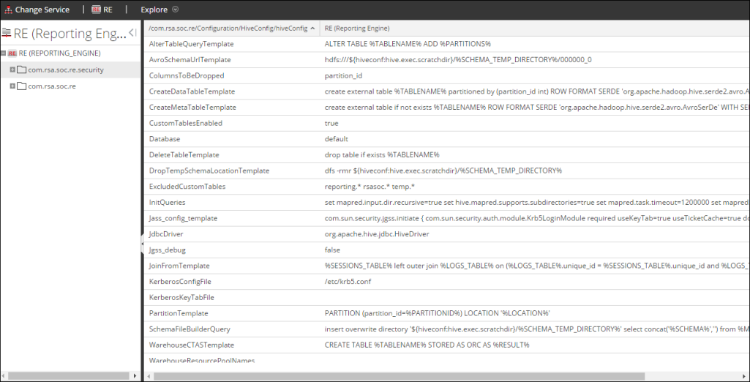The height and width of the screenshot is (382, 750).
Task: Select the AvroSchemaUrlTemplate parameter
Action: tap(190, 60)
